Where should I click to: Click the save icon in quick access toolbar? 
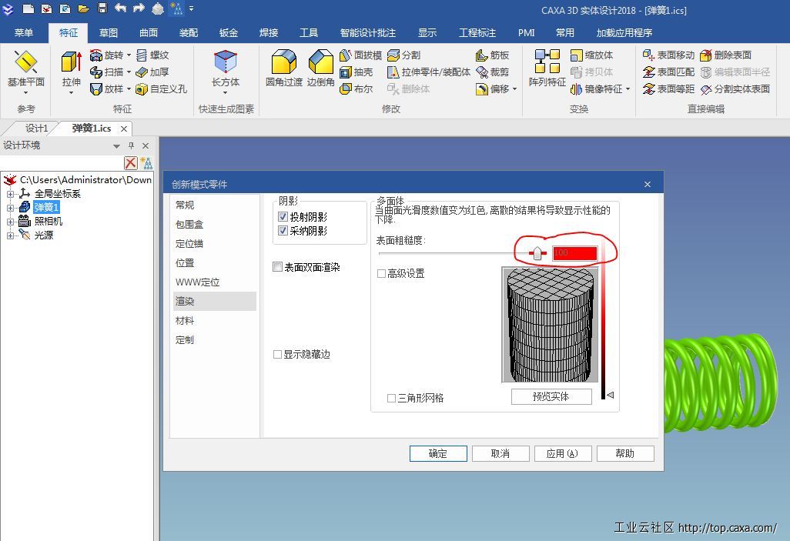[x=102, y=8]
